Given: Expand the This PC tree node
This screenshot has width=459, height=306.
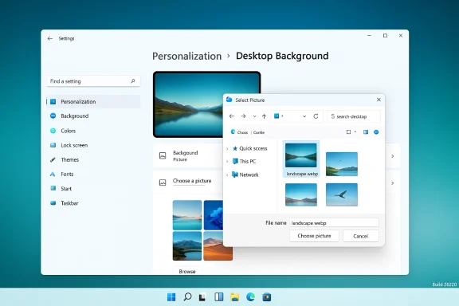Looking at the screenshot, I should click(x=227, y=161).
